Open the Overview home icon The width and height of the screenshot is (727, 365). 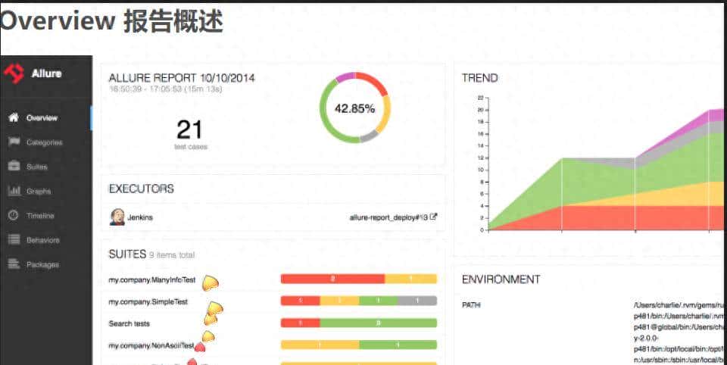point(14,117)
